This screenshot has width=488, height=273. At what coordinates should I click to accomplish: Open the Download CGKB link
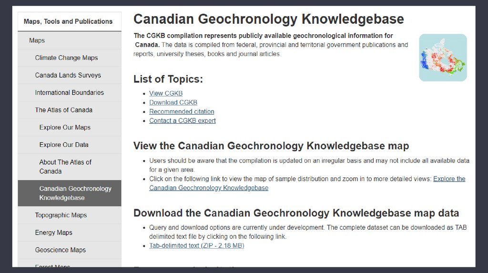(x=173, y=102)
